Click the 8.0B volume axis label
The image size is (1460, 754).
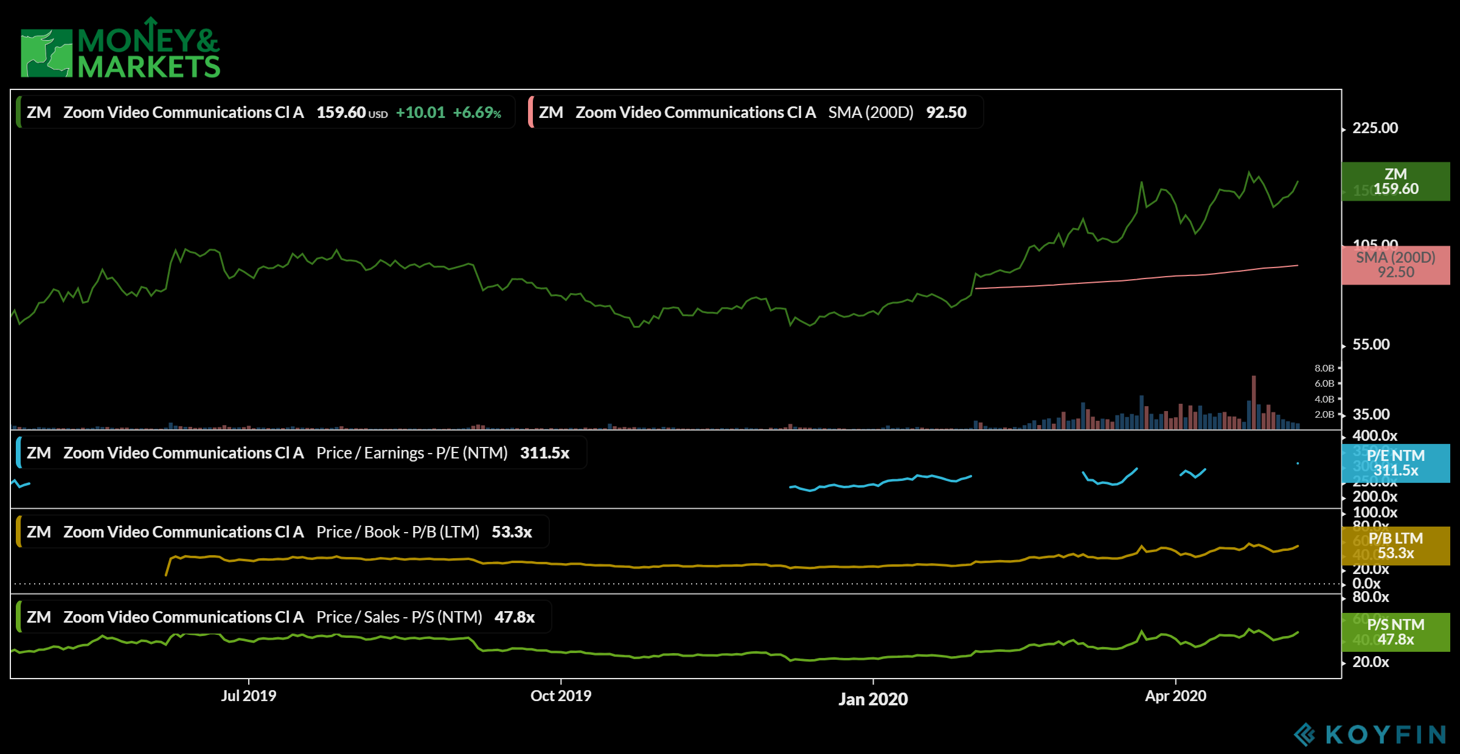pos(1324,368)
